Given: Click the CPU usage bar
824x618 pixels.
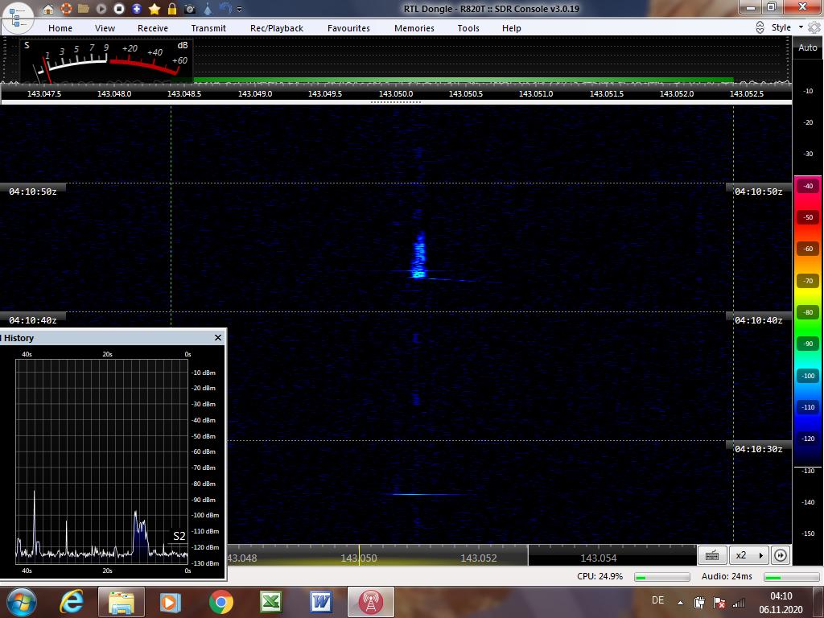Looking at the screenshot, I should [661, 577].
